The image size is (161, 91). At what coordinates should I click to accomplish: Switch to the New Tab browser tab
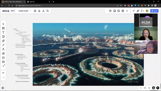38,2
